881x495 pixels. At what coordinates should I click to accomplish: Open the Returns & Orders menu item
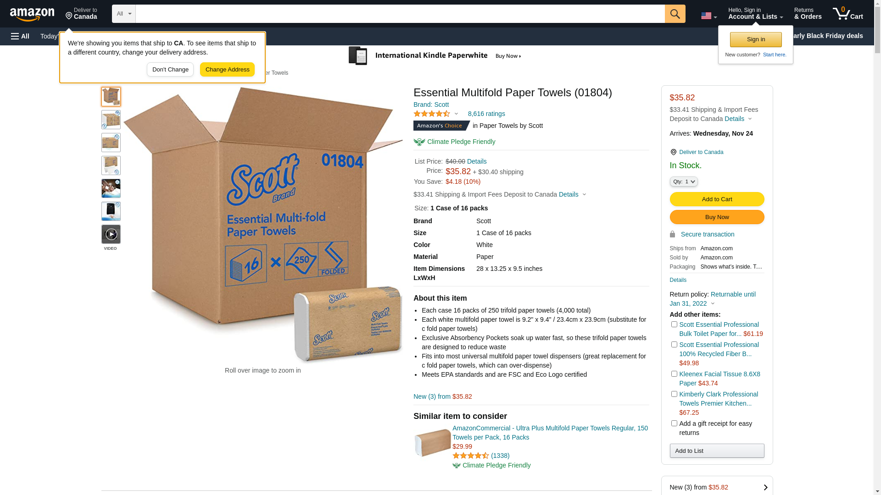click(x=808, y=13)
